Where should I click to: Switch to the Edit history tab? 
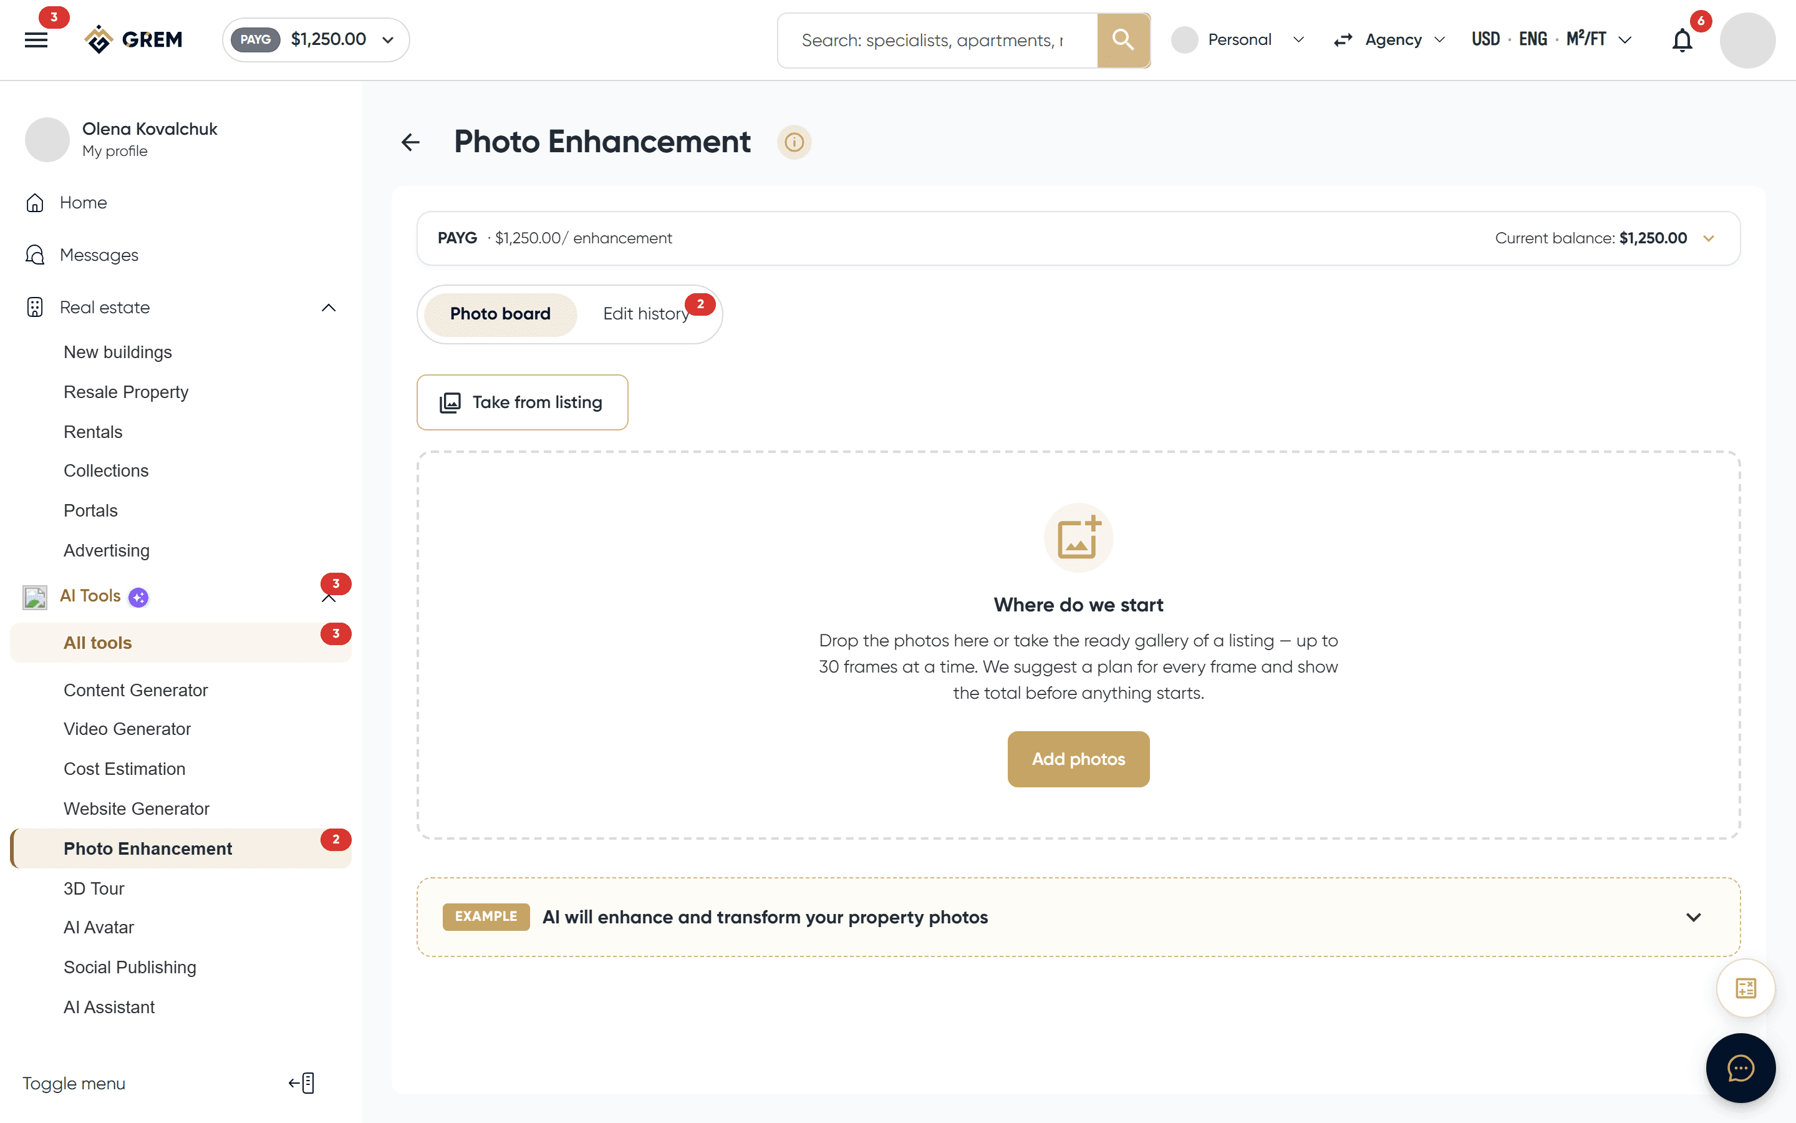pyautogui.click(x=647, y=314)
